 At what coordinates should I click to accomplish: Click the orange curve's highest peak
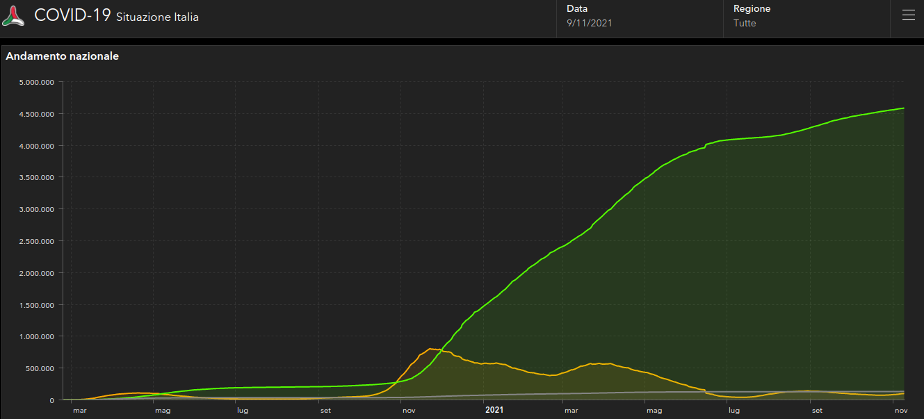pyautogui.click(x=430, y=349)
